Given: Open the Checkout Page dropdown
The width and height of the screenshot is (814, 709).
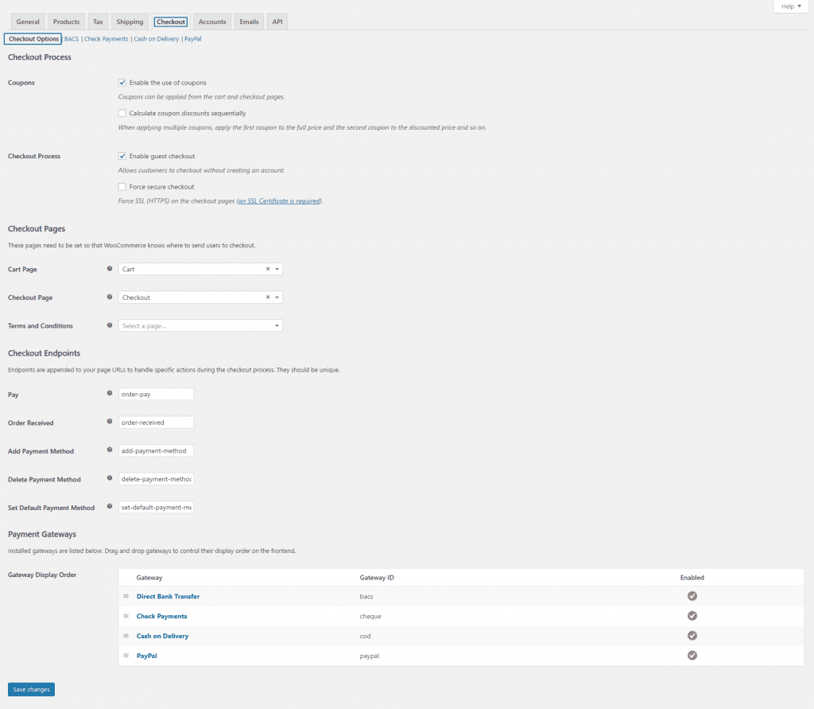Looking at the screenshot, I should (x=277, y=298).
